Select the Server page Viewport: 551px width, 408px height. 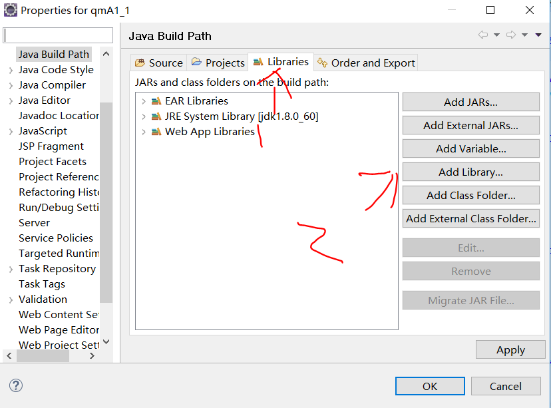pyautogui.click(x=34, y=223)
